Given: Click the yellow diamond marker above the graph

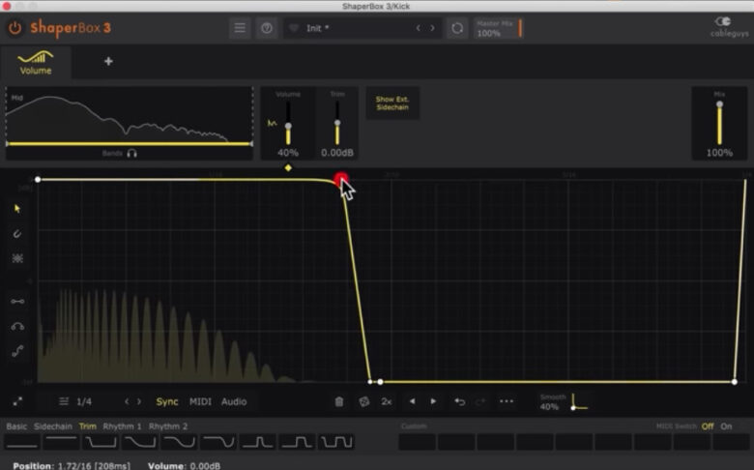Looking at the screenshot, I should (x=288, y=168).
